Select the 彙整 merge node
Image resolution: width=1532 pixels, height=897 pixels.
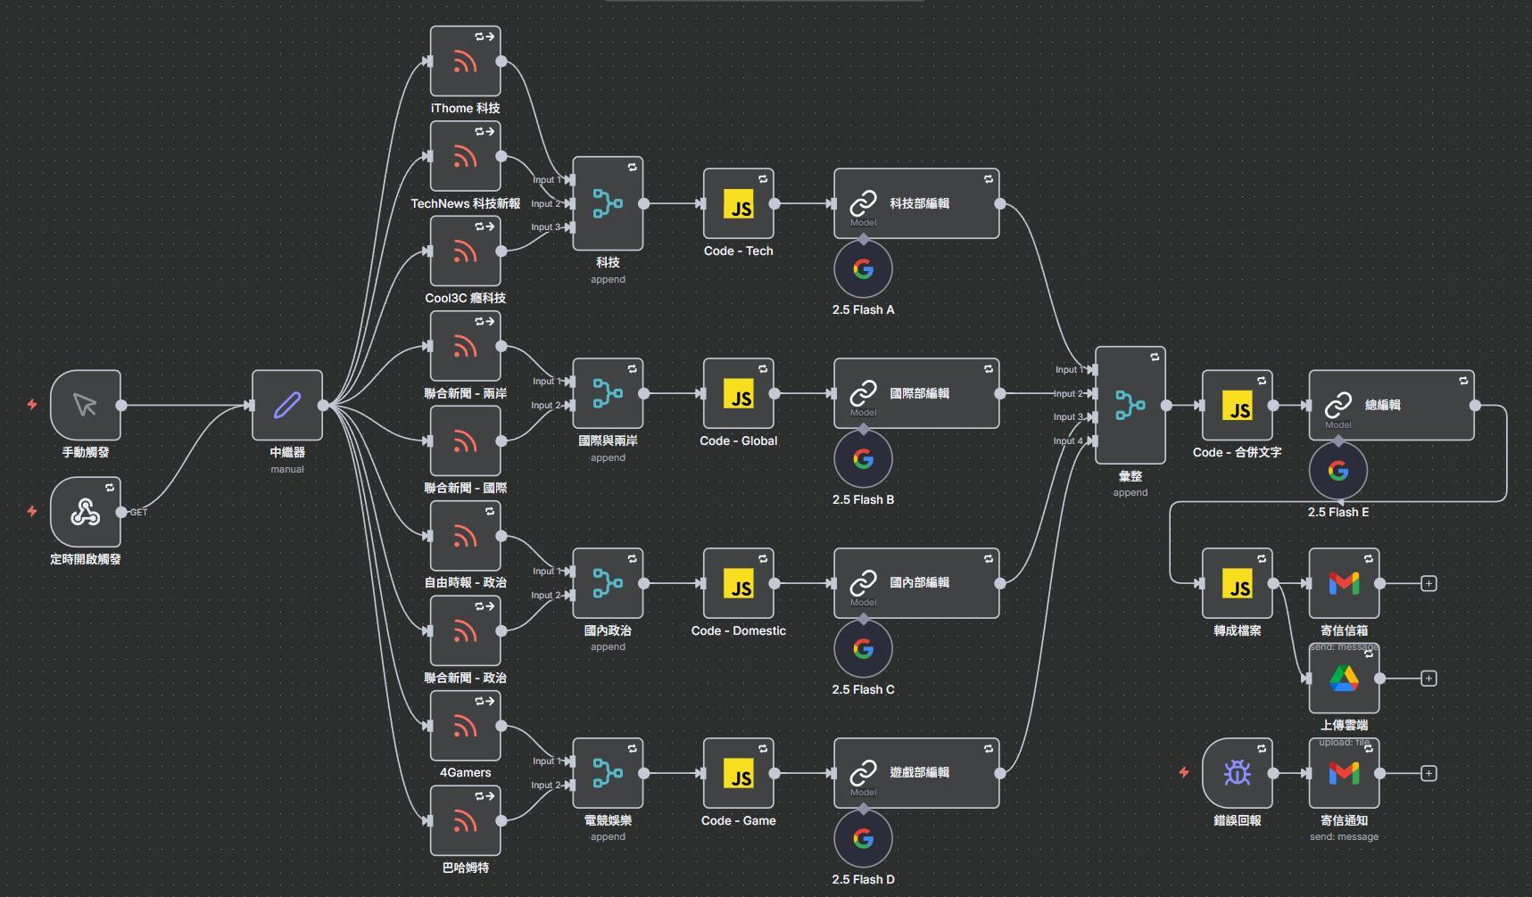1130,406
